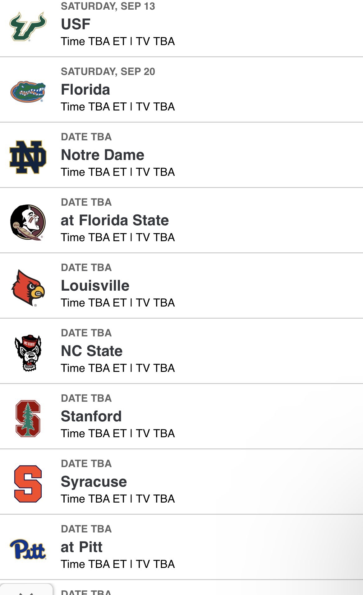Viewport: 363px width, 595px height.
Task: View the at Pitt game
Action: coord(81,547)
